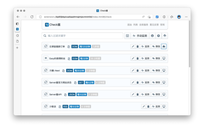
Task: Edit the Server酱API check
Action: 133,94
